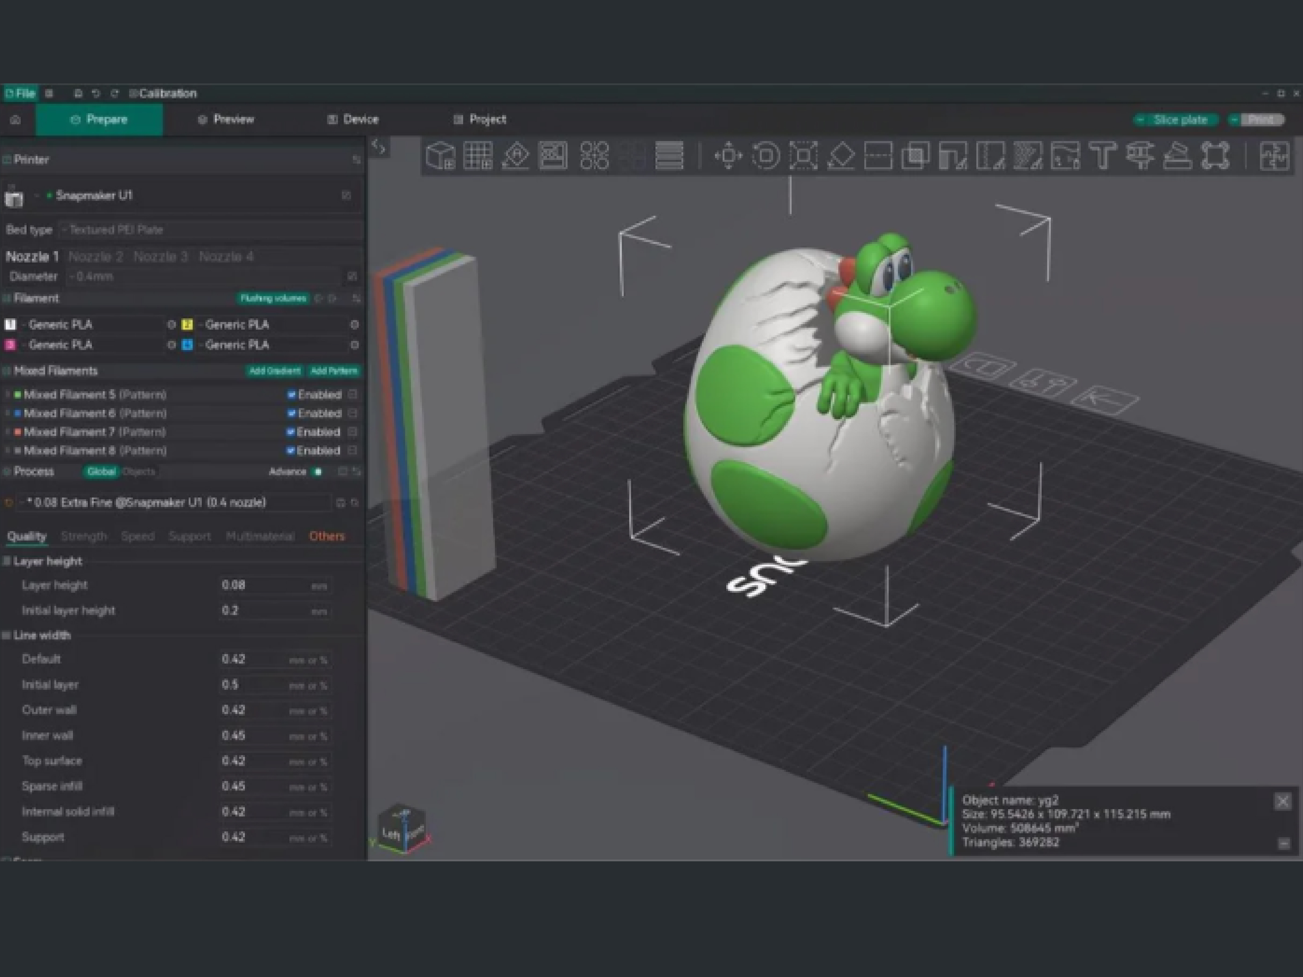Screen dimensions: 1303x977
Task: Open the Snapmaker U1 printer dropdown
Action: click(183, 196)
